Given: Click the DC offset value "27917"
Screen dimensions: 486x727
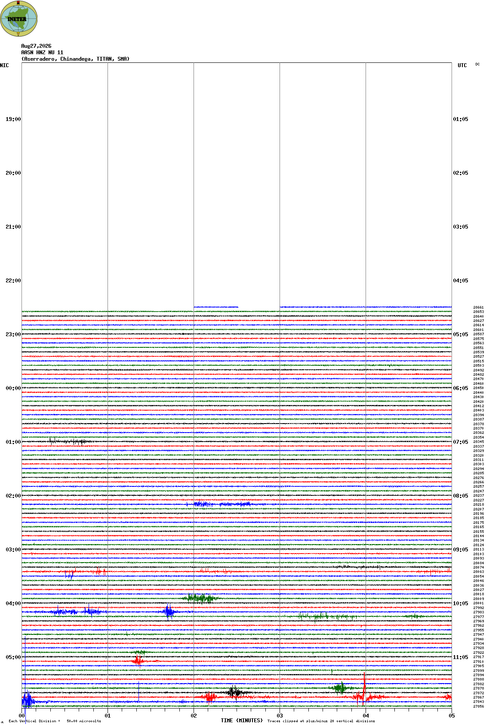Looking at the screenshot, I should 479,657.
